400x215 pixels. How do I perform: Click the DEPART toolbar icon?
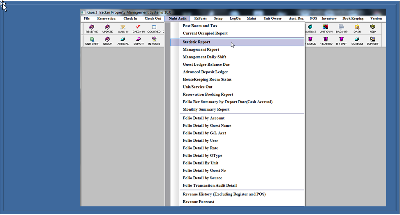tap(139, 41)
